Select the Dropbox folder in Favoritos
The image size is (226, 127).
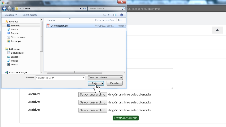[15, 33]
